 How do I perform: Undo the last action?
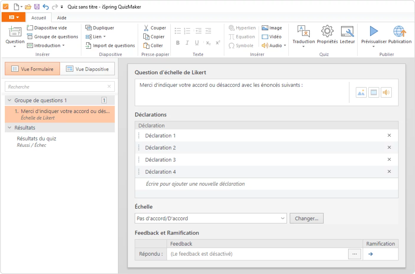pyautogui.click(x=46, y=7)
